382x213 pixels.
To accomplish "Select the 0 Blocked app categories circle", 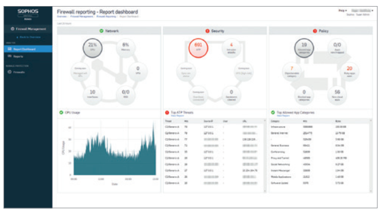I will point(304,95).
